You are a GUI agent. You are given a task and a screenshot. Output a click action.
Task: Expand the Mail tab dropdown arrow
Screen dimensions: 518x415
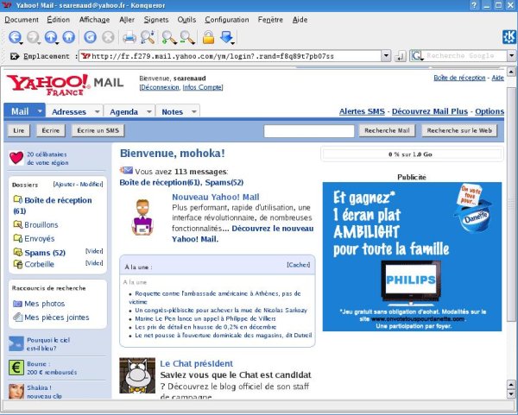pos(40,111)
